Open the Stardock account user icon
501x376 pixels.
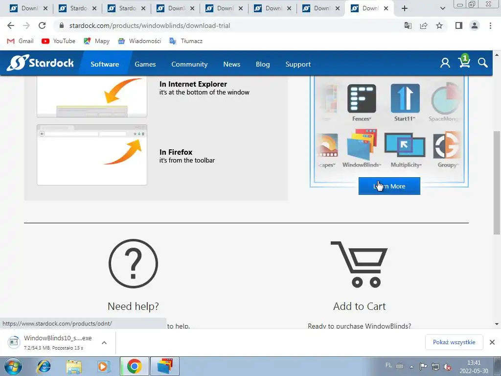(445, 63)
